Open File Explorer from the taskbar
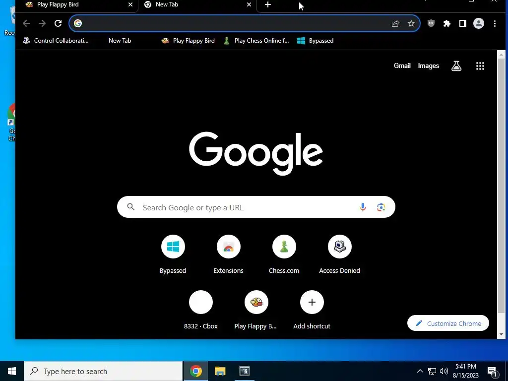 [x=220, y=371]
